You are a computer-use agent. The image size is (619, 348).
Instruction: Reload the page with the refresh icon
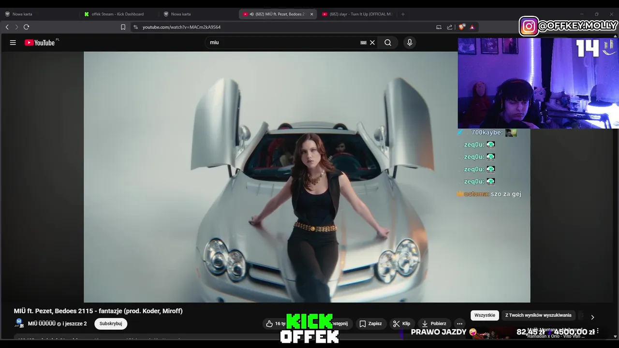pyautogui.click(x=27, y=27)
